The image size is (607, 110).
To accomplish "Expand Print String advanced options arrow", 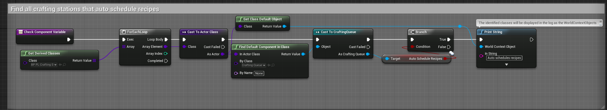I will (x=506, y=65).
